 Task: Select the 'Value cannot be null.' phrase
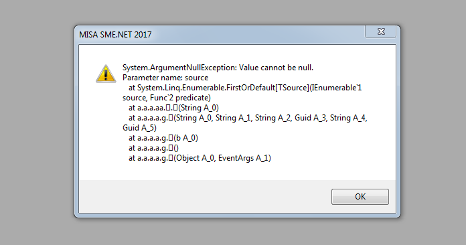tap(276, 68)
